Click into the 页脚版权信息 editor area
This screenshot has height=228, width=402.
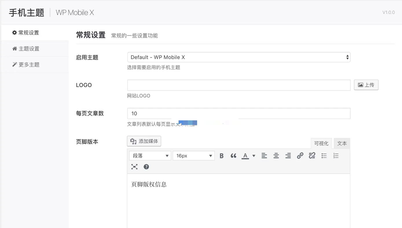click(238, 201)
